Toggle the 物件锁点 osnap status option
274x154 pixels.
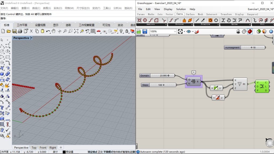click(x=118, y=152)
